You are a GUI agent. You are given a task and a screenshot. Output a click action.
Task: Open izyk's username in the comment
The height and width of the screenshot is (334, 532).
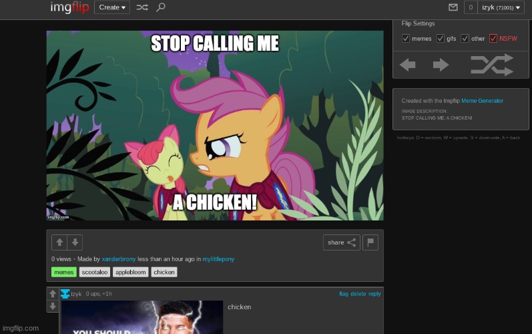76,294
